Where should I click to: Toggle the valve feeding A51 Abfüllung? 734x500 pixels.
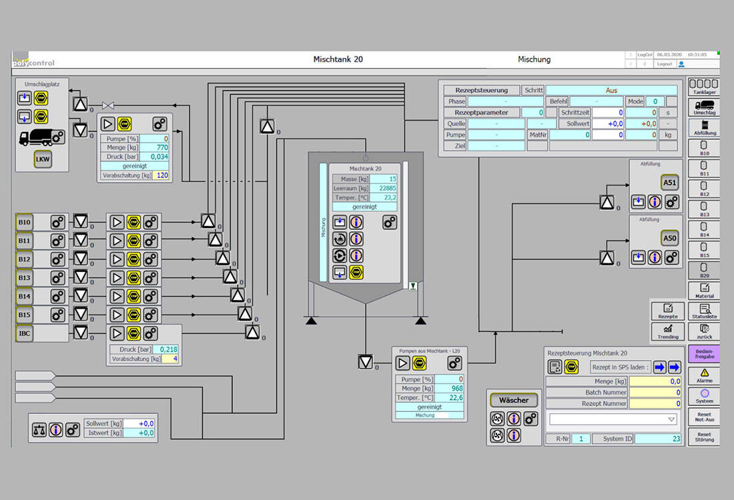click(x=607, y=202)
